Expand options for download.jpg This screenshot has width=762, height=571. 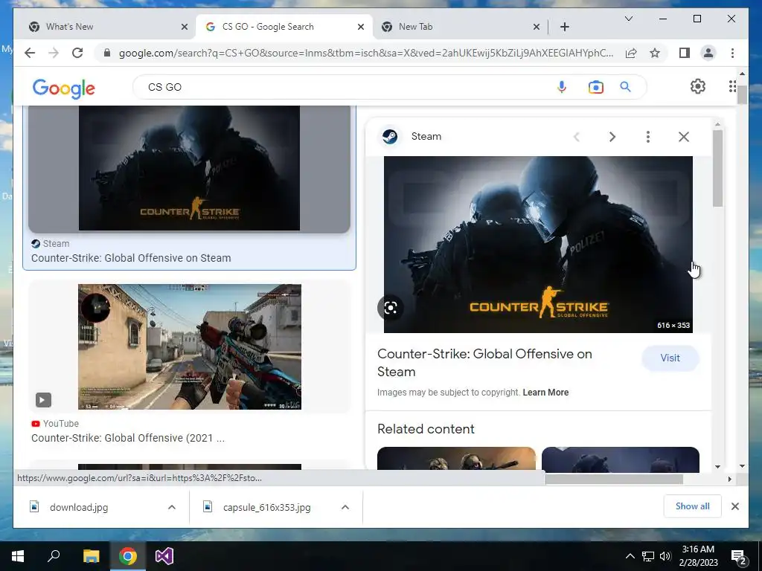click(172, 507)
